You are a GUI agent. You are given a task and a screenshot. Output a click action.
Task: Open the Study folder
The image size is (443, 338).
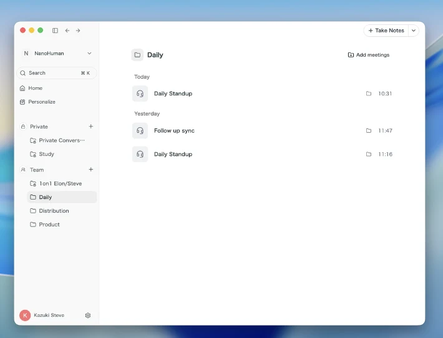pos(62,154)
